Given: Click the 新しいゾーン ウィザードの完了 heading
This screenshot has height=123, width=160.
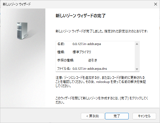Looking at the screenshot, I should [81, 16].
